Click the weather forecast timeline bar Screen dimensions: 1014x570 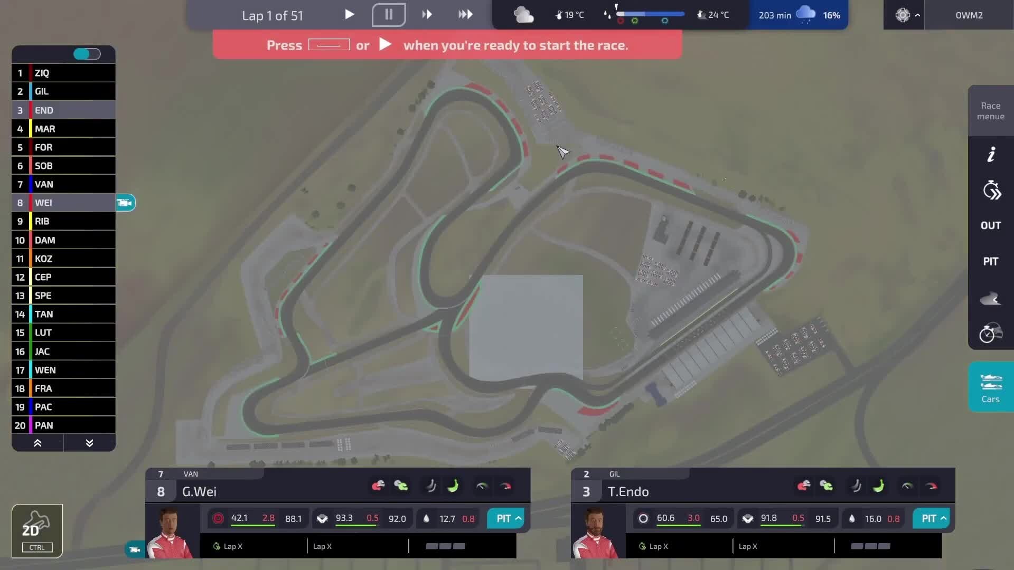(x=650, y=14)
